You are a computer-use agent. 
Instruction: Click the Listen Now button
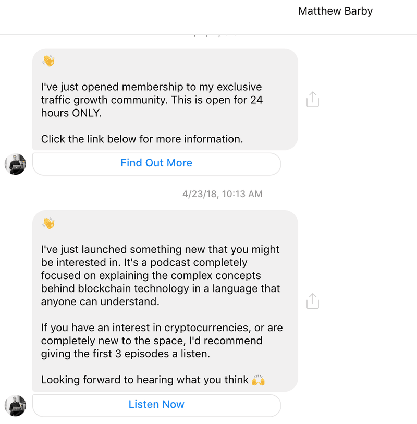[x=156, y=405]
